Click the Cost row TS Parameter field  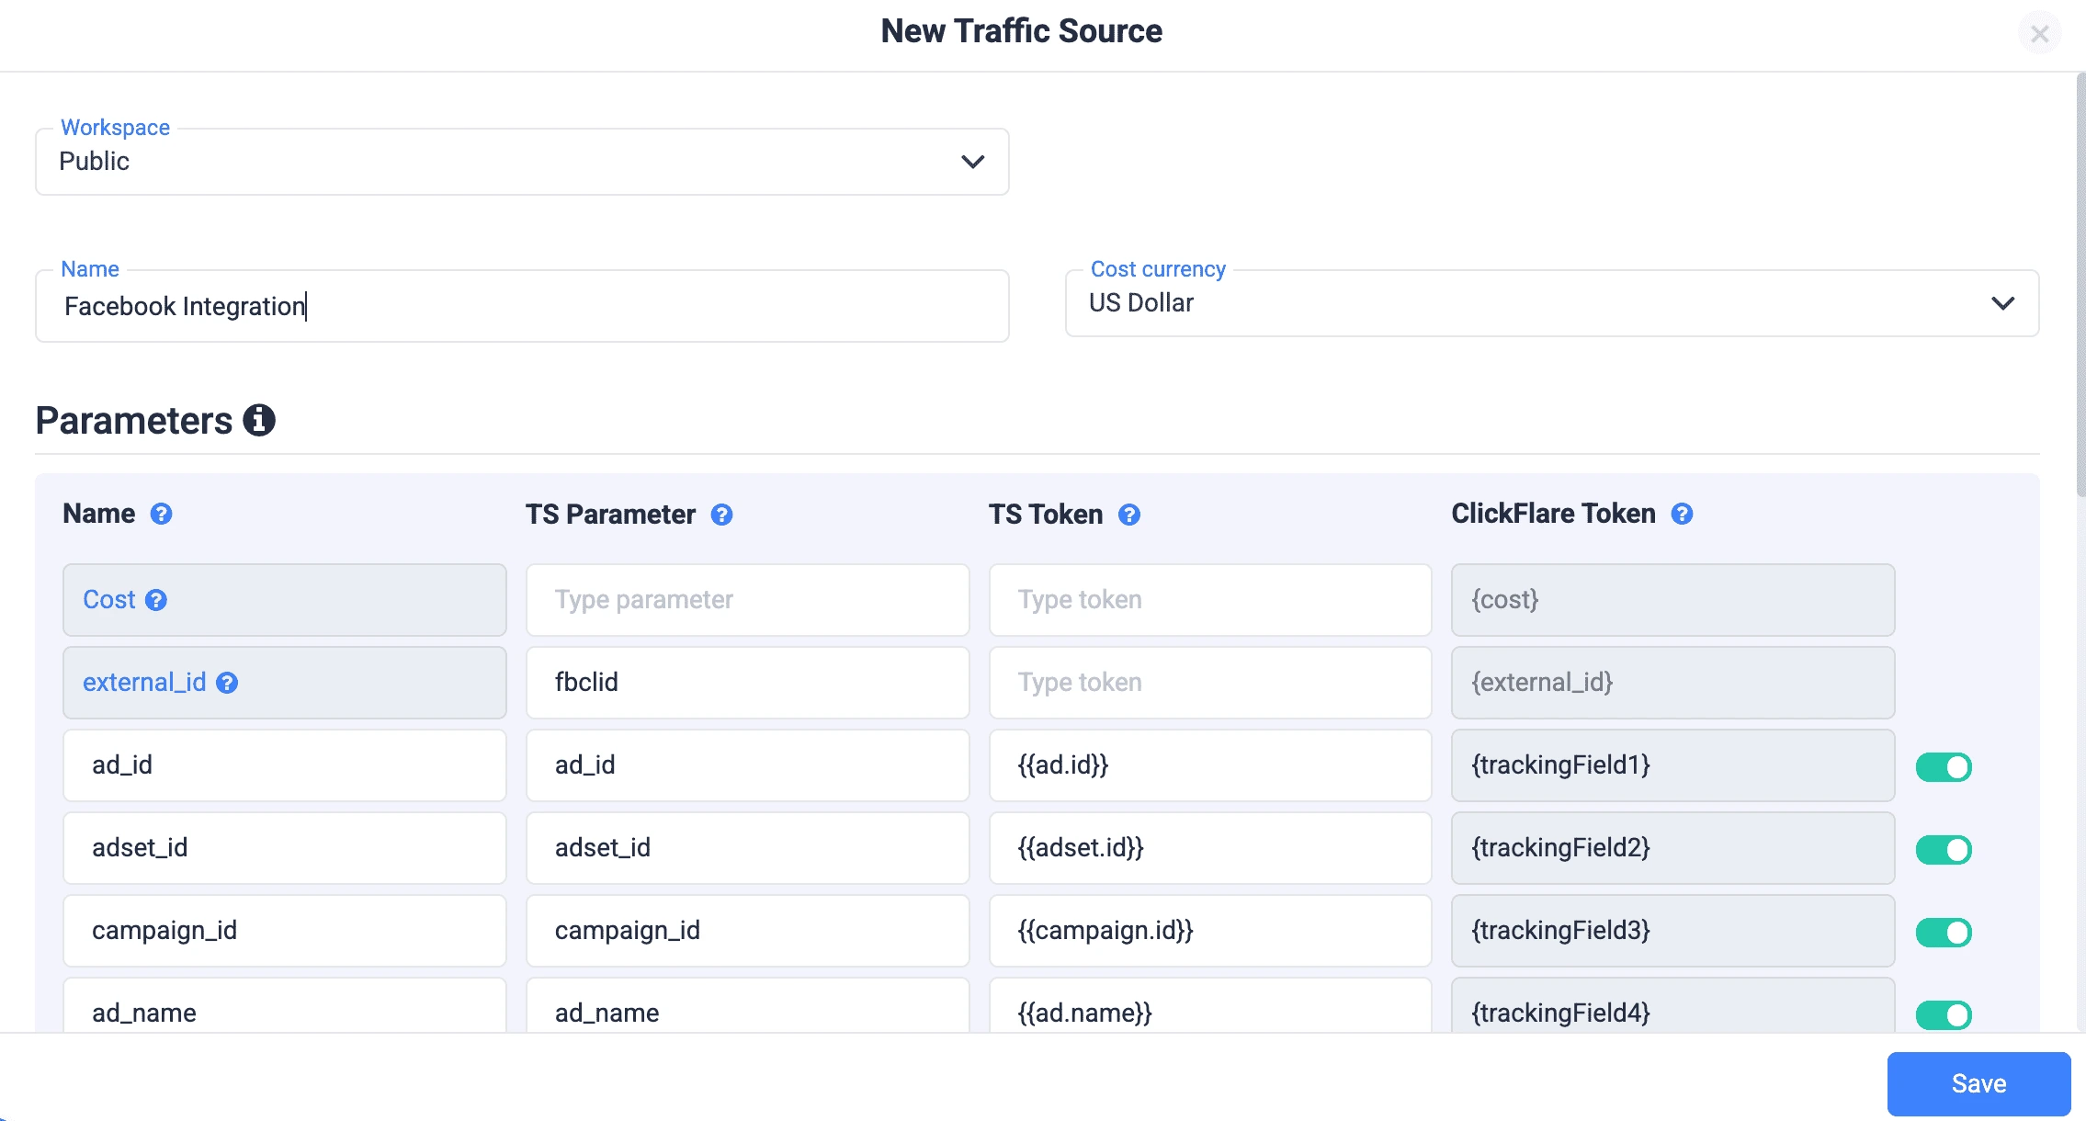click(x=747, y=600)
